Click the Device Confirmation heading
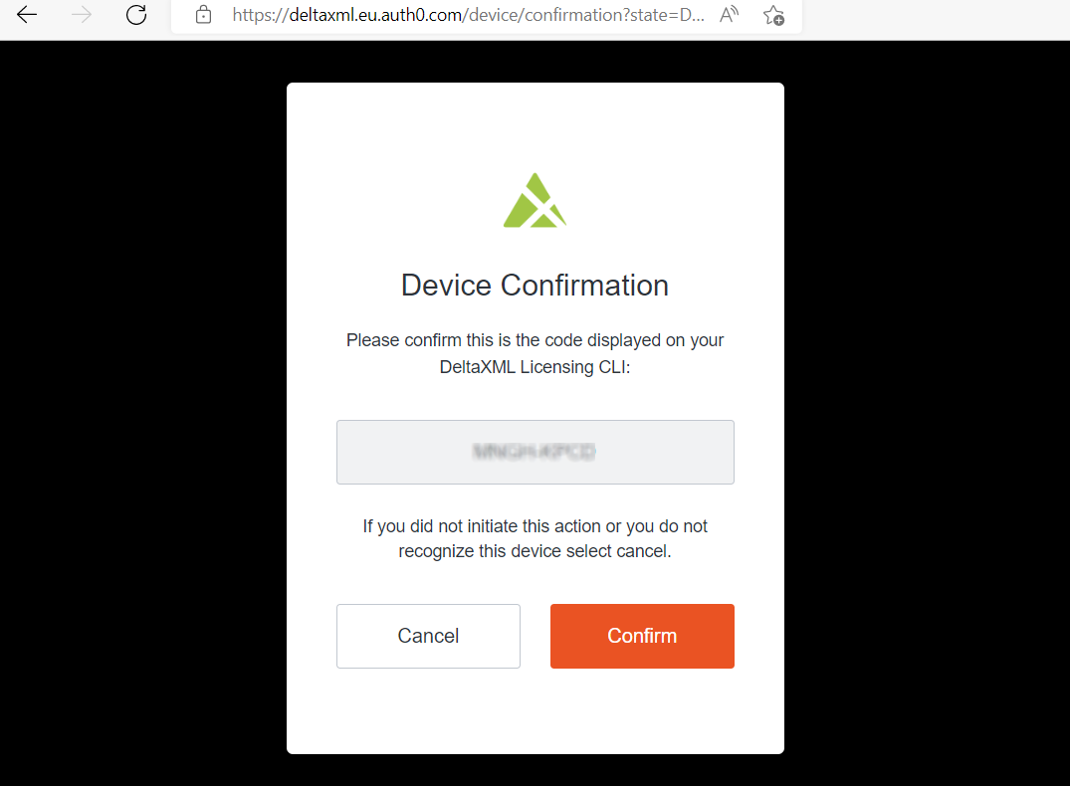Image resolution: width=1070 pixels, height=786 pixels. (535, 286)
